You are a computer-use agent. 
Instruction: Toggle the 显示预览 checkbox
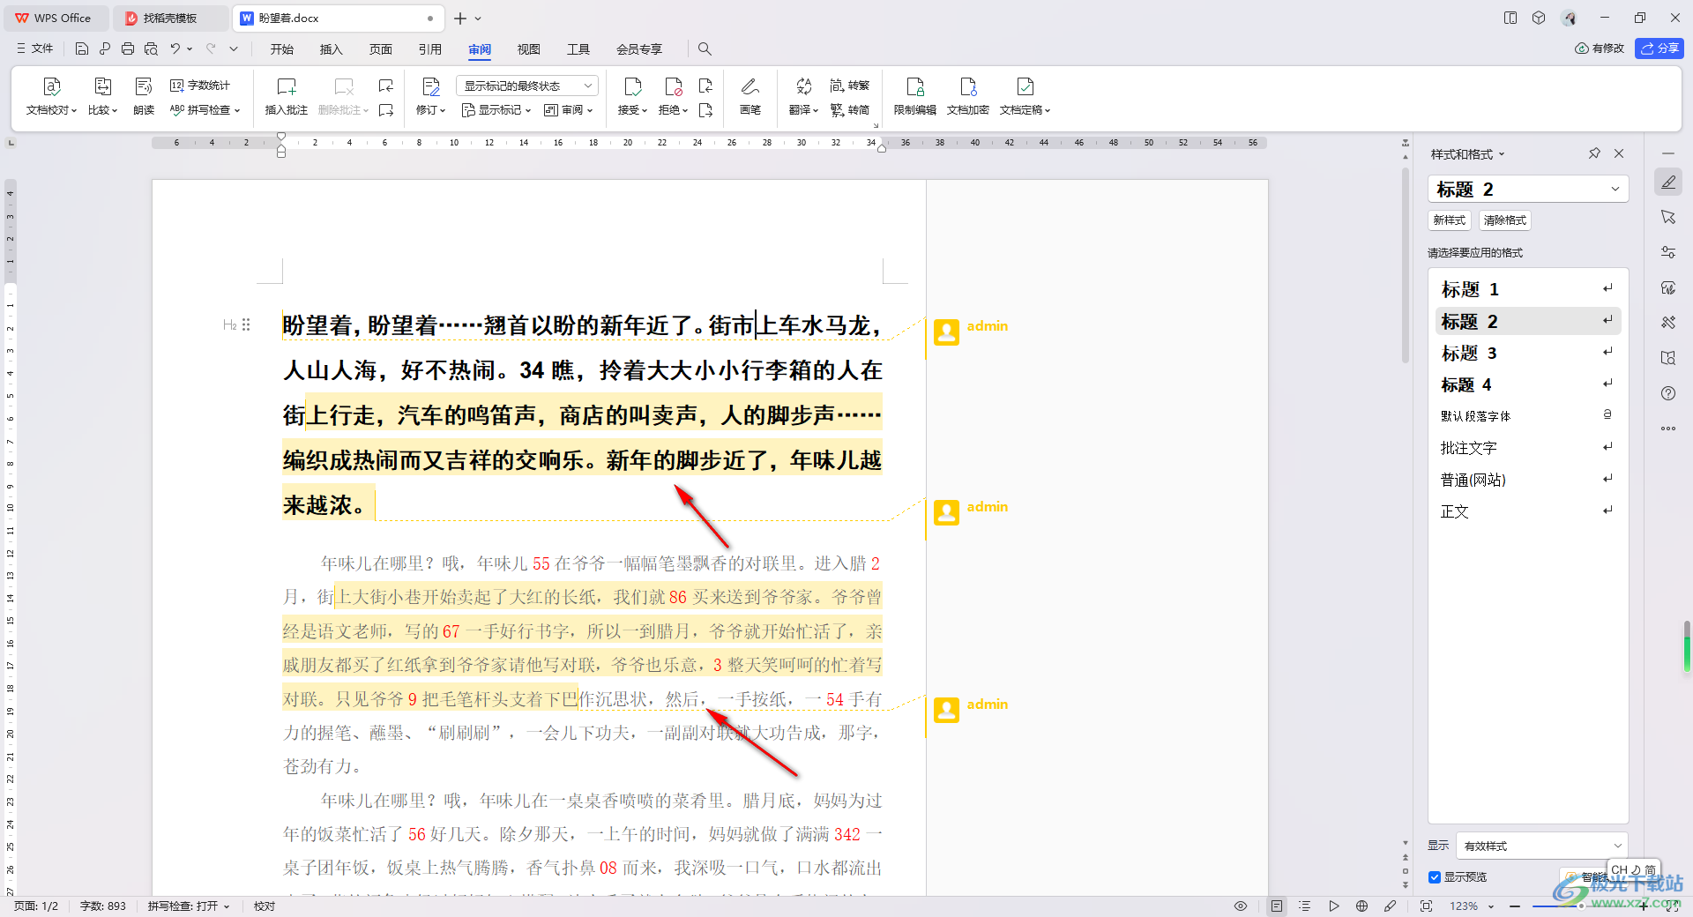[x=1435, y=877]
